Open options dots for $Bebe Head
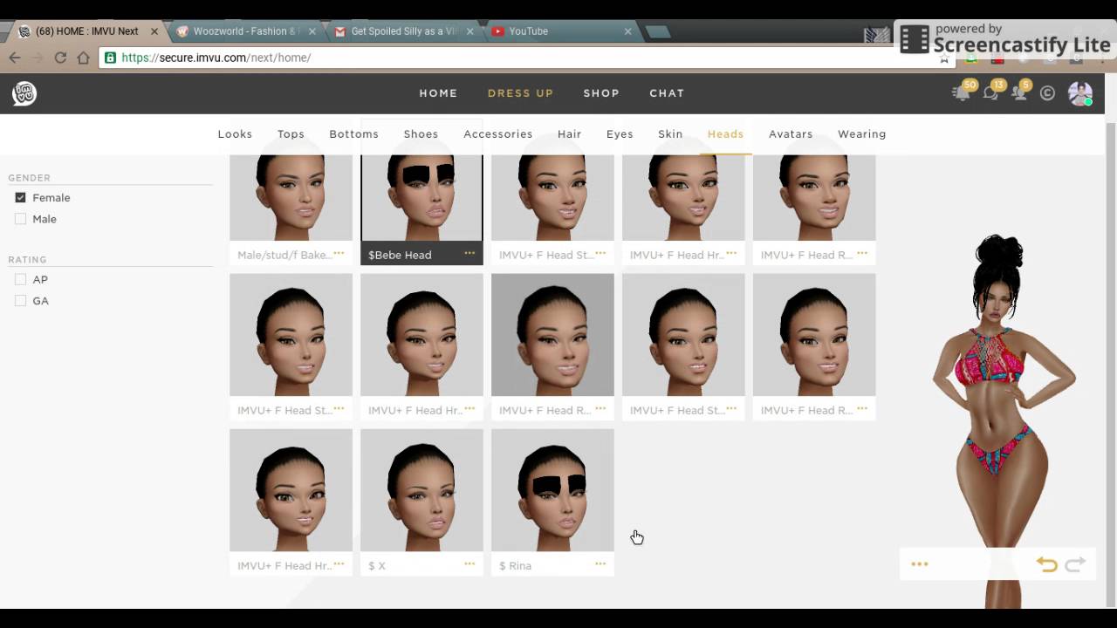Viewport: 1117px width, 628px height. [469, 254]
